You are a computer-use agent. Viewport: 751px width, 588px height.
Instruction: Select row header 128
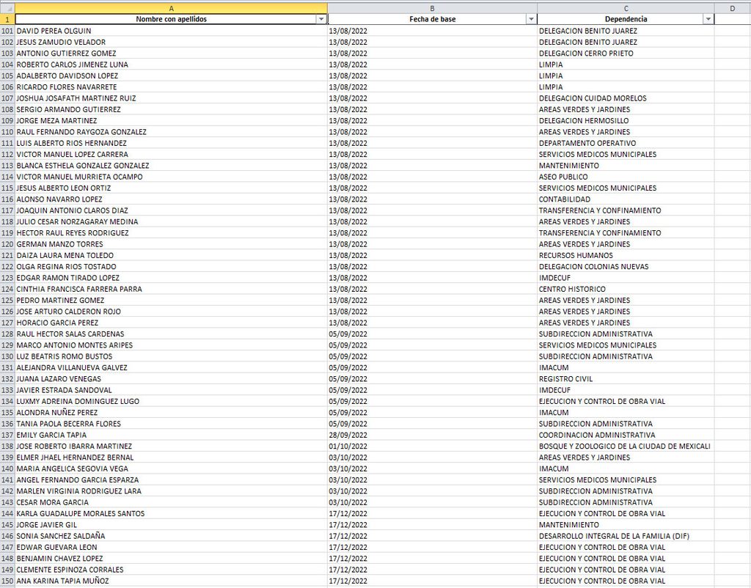point(7,334)
